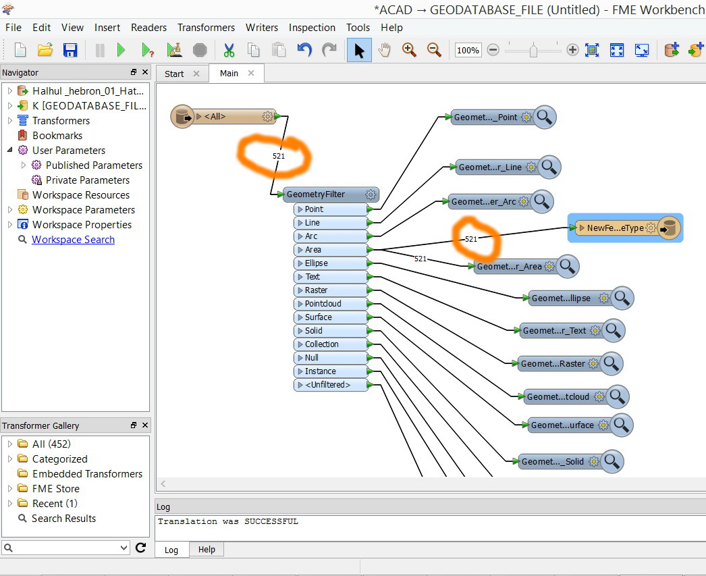The image size is (706, 576).
Task: Open GeometryFilter properties via its gear icon
Action: point(370,194)
